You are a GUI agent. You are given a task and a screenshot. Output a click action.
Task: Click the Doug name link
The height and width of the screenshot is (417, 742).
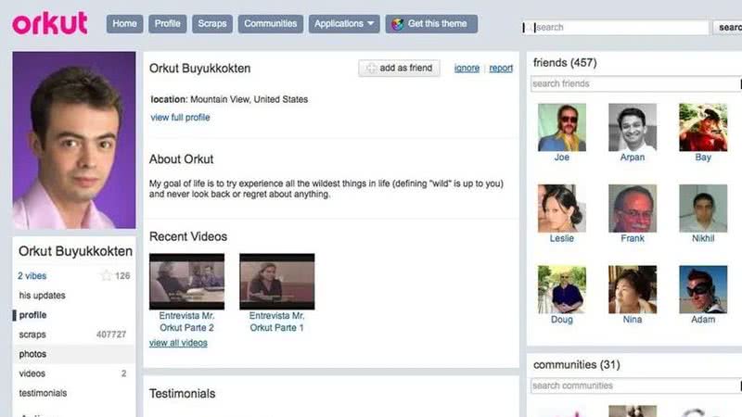[562, 320]
